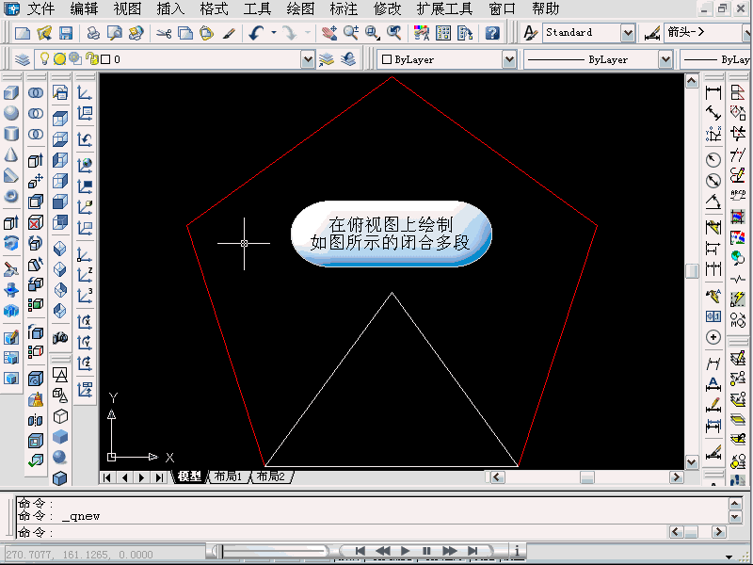Switch to the 布局1 layout tab
753x565 pixels.
pos(227,477)
